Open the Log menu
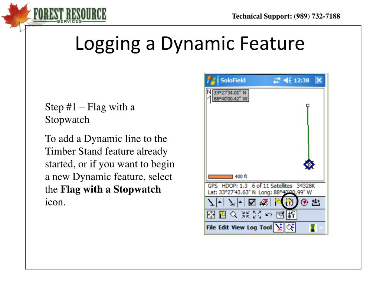The image size is (380, 285). tap(252, 228)
